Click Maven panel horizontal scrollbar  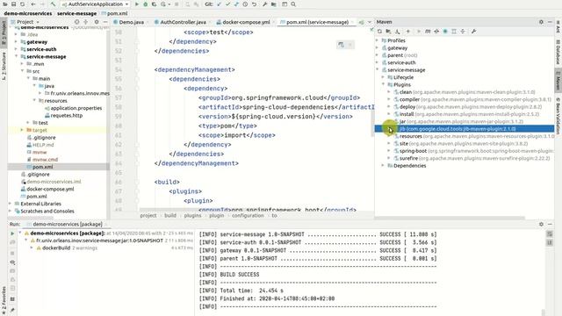pyautogui.click(x=450, y=218)
